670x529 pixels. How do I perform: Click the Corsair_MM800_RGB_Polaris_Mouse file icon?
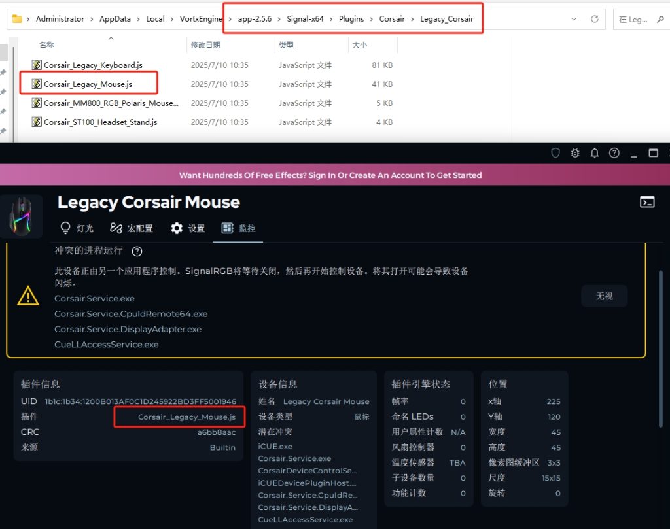[37, 103]
